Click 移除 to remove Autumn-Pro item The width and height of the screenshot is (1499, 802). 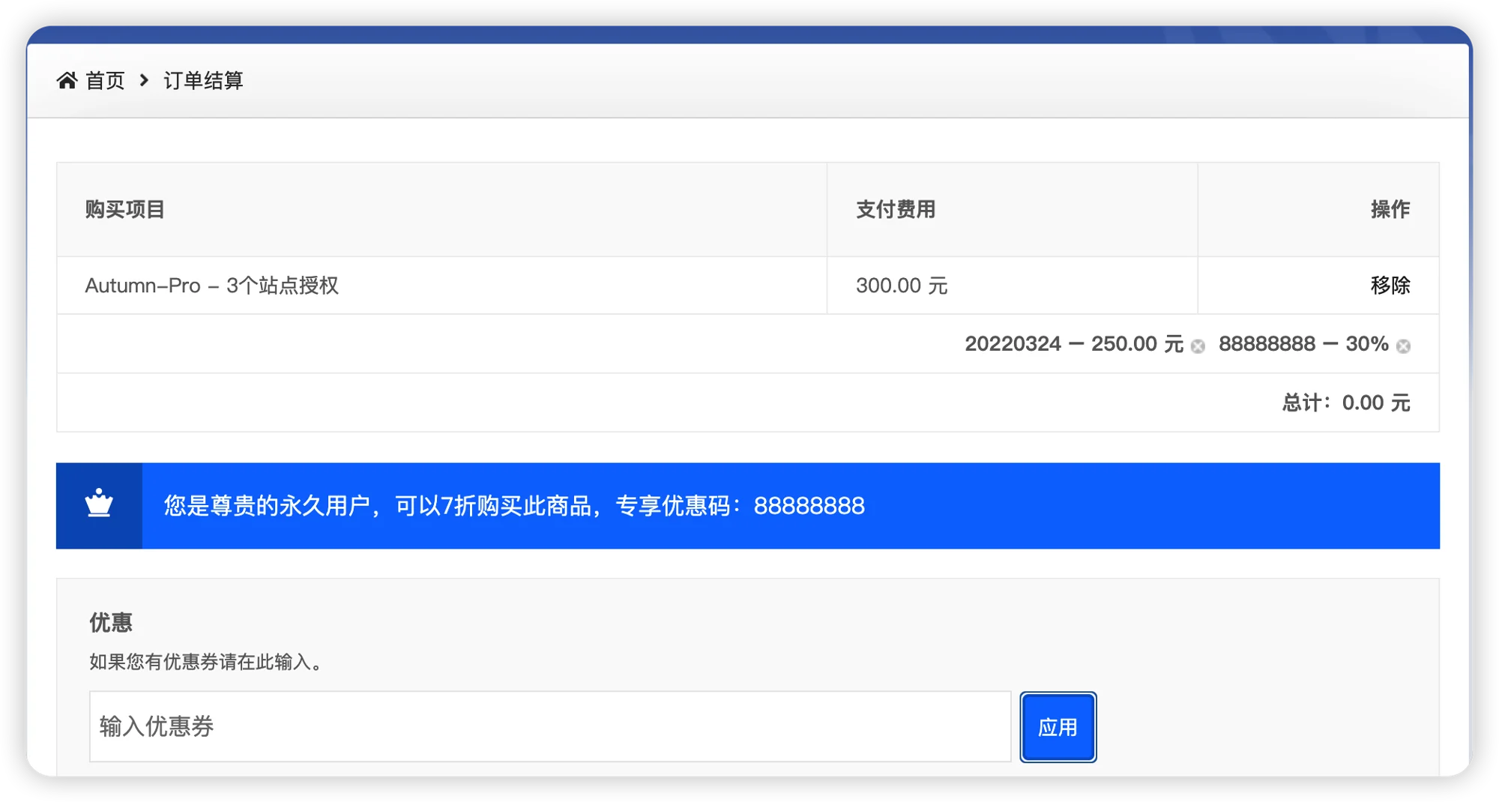pyautogui.click(x=1390, y=285)
